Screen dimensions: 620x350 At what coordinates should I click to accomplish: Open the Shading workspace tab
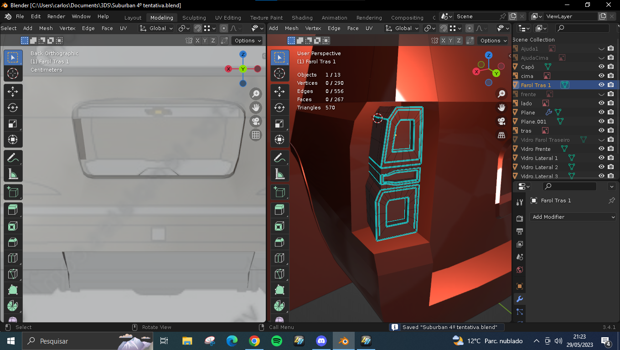click(x=302, y=18)
